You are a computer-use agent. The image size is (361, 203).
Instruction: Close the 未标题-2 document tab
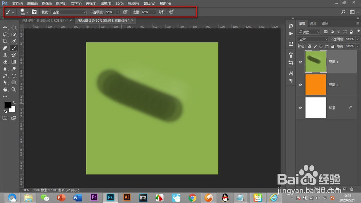point(132,21)
